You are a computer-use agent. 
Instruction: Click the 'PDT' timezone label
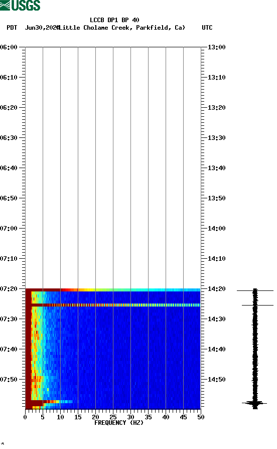(12, 28)
